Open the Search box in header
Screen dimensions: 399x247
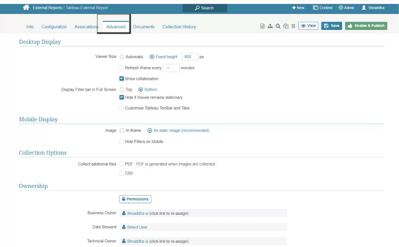pos(205,8)
